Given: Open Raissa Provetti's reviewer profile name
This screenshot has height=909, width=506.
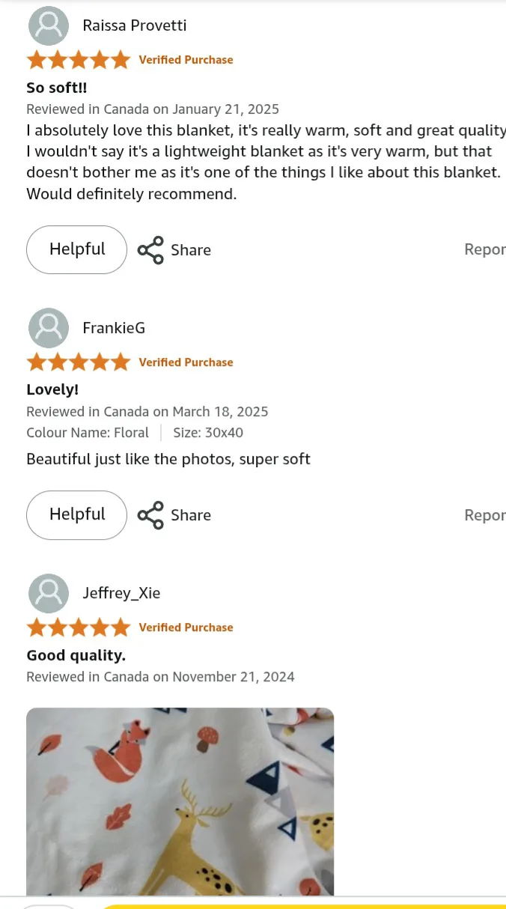Looking at the screenshot, I should tap(135, 25).
